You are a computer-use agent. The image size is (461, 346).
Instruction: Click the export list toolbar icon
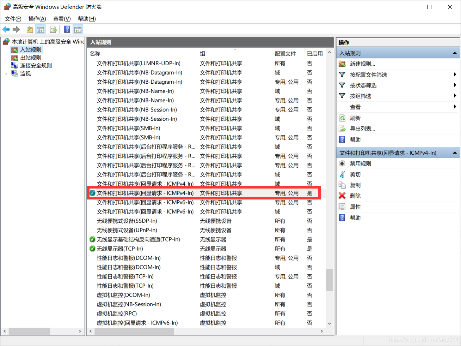point(54,30)
